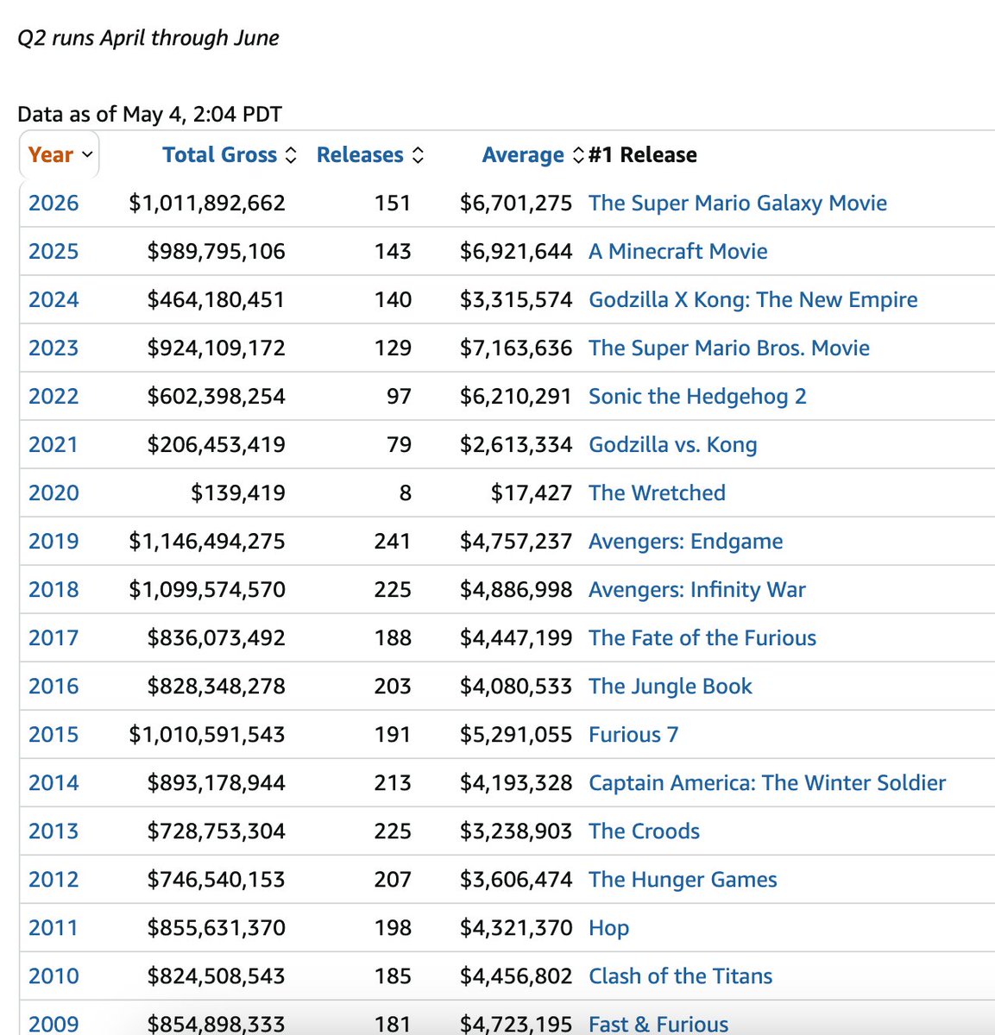Image resolution: width=995 pixels, height=1035 pixels.
Task: Select the 2021 total gross $206,453,419
Action: [x=217, y=445]
